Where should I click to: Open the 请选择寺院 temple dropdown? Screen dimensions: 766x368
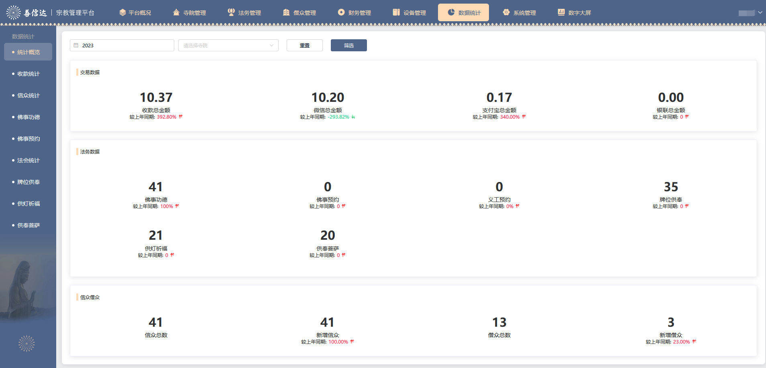(x=228, y=45)
